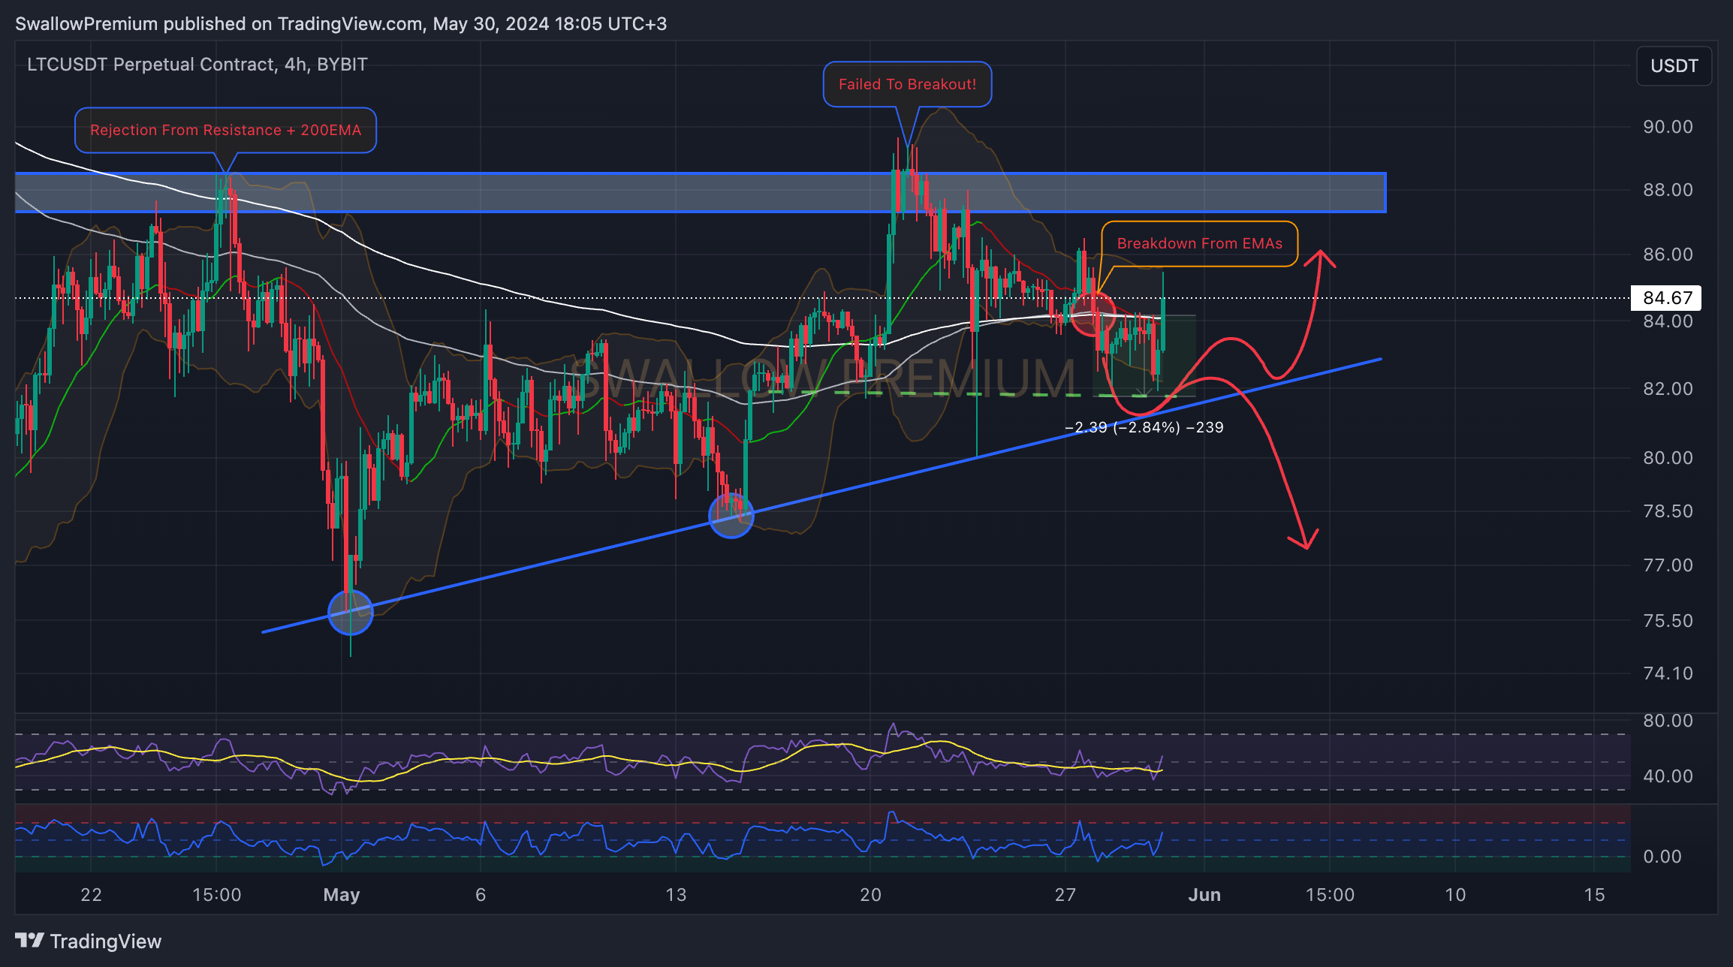
Task: Click the '13' date axis label
Action: click(676, 895)
